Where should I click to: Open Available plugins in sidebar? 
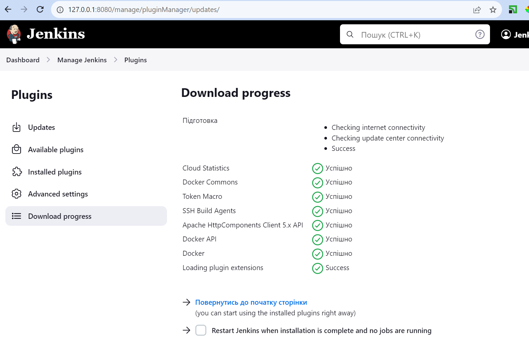coord(86,150)
